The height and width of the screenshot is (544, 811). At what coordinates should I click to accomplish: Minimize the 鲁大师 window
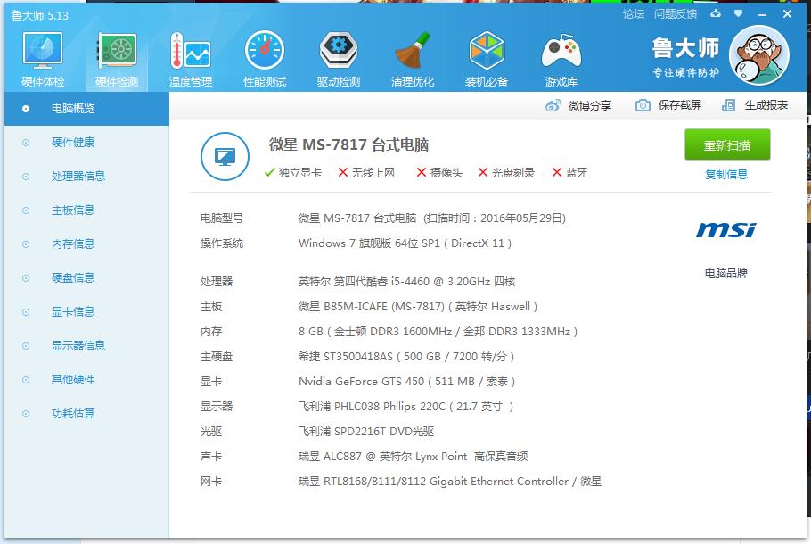click(762, 14)
